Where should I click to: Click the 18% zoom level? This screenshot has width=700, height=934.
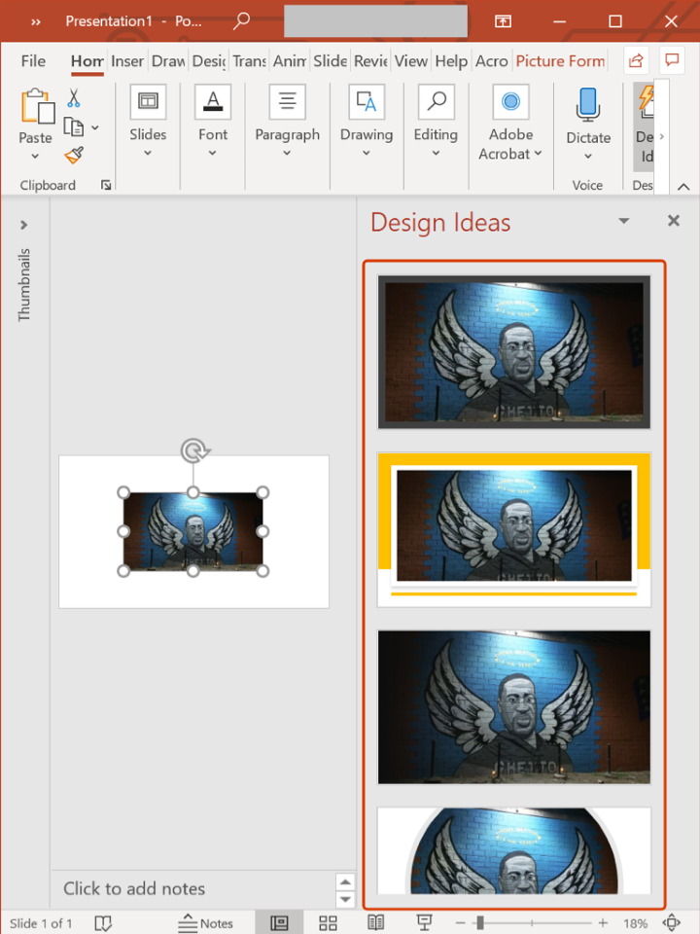tap(635, 923)
